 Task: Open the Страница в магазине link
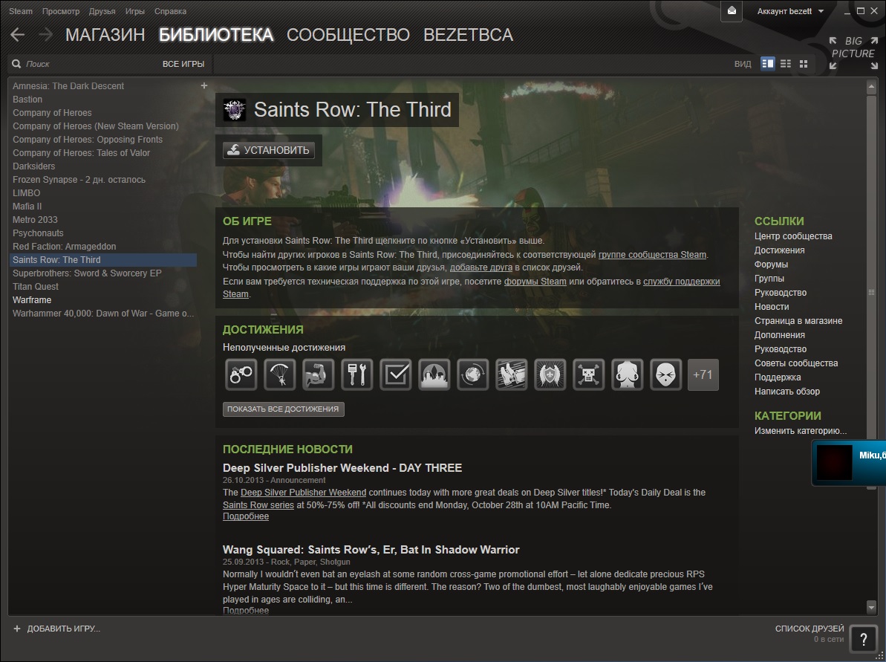(x=798, y=320)
